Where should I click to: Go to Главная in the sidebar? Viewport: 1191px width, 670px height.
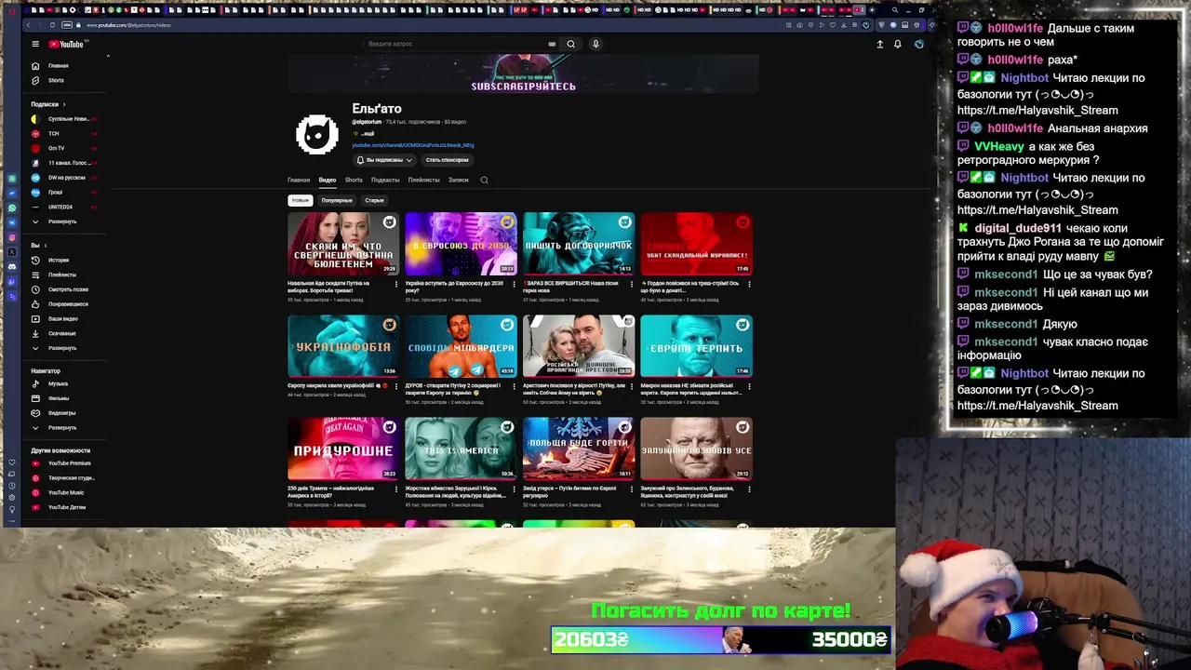[x=59, y=66]
